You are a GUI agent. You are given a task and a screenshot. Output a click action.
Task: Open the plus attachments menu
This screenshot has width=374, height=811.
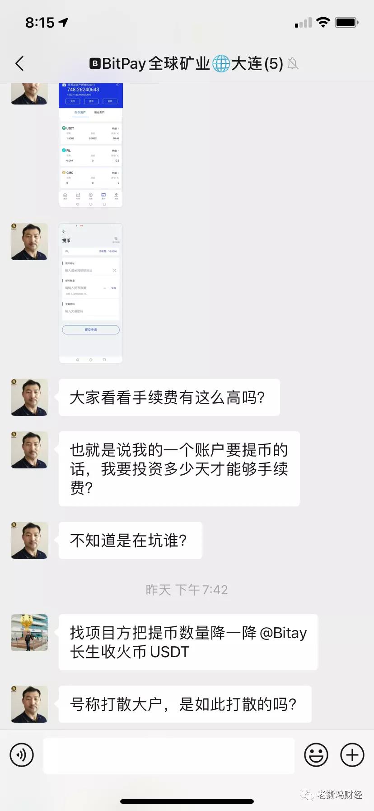352,755
